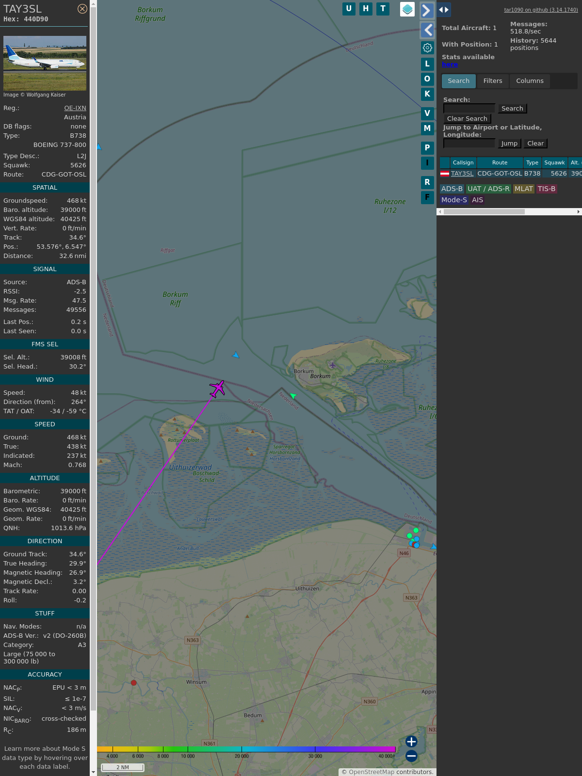The width and height of the screenshot is (582, 776).
Task: Toggle the P map button
Action: coord(427,148)
